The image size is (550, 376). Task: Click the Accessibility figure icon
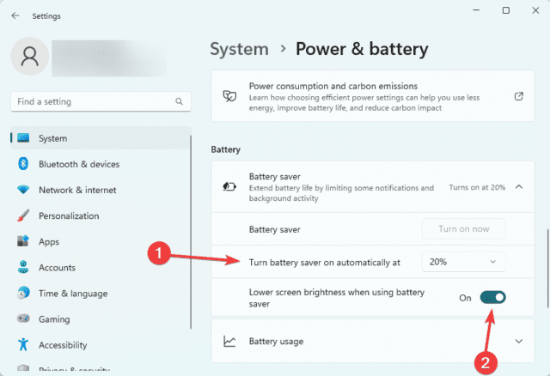pyautogui.click(x=23, y=345)
